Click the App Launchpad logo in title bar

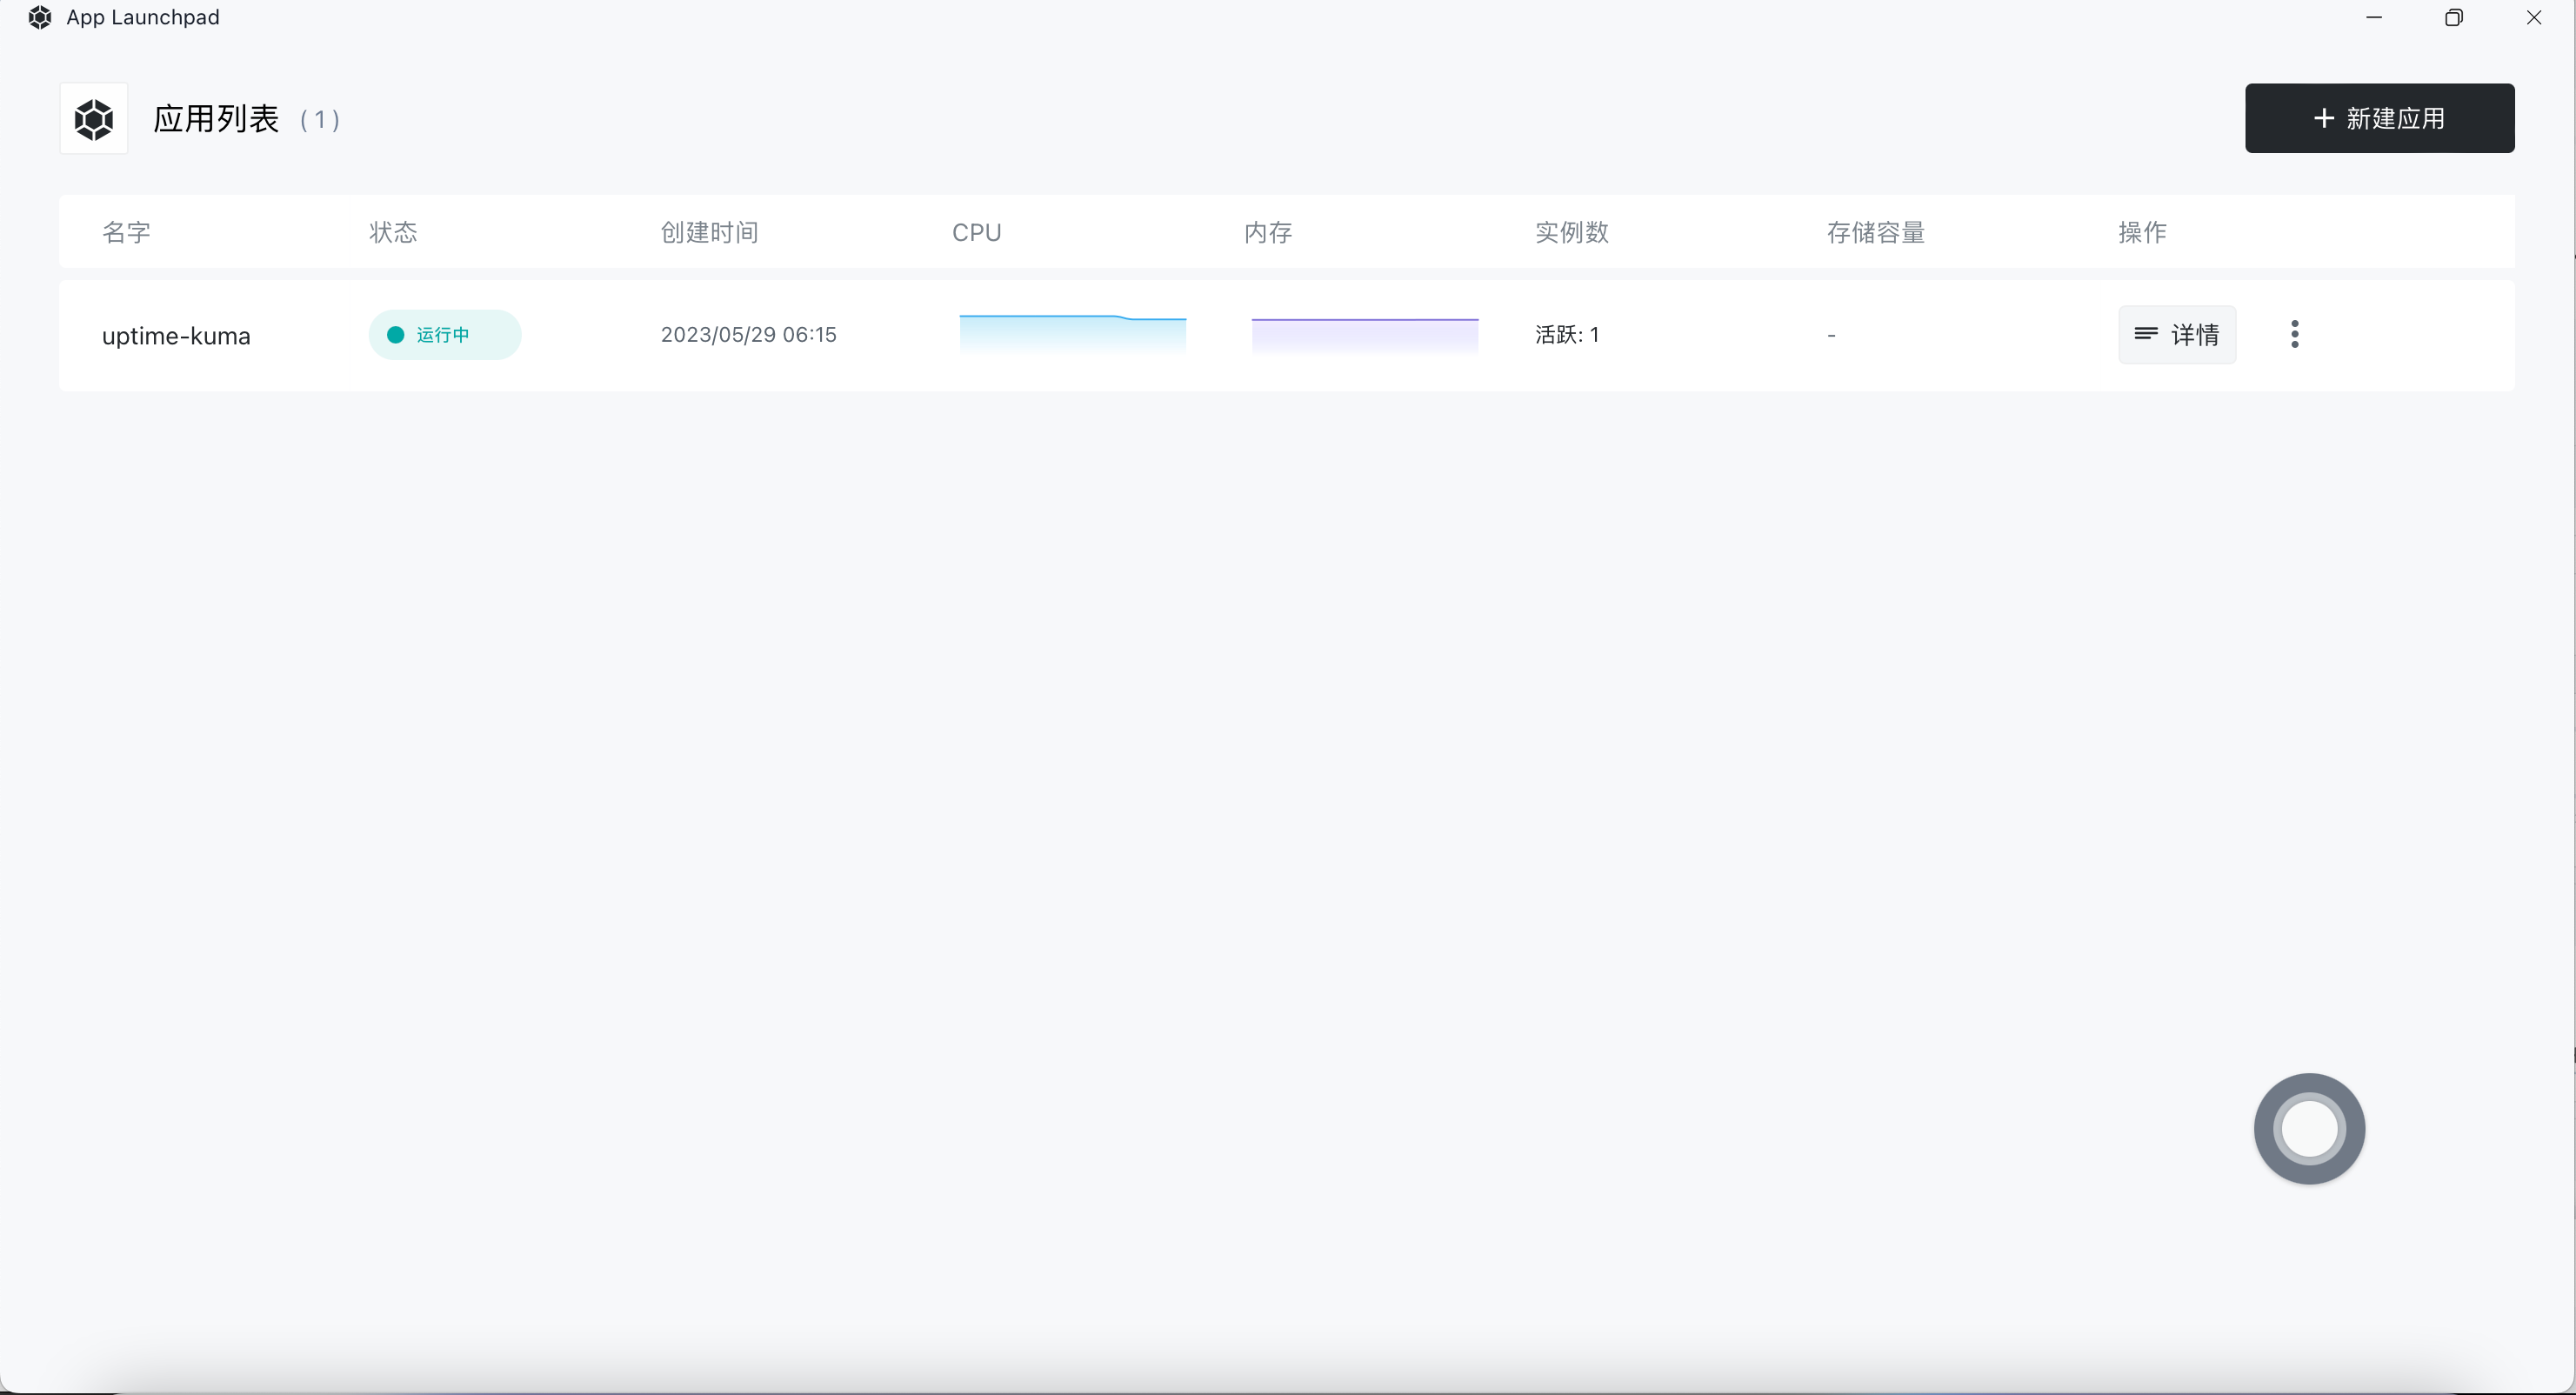(x=40, y=17)
